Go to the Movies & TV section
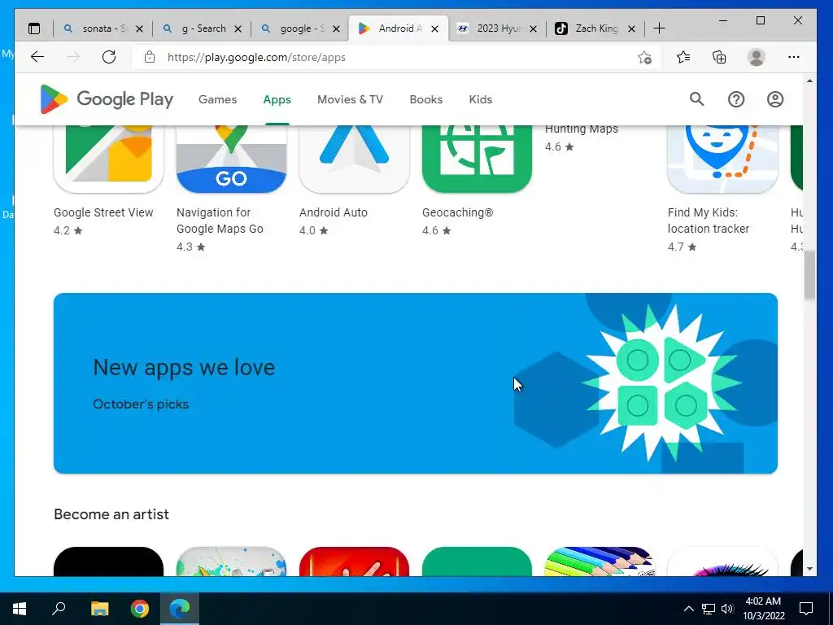The image size is (833, 625). point(350,99)
